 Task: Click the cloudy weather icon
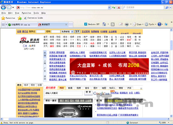[30, 46]
